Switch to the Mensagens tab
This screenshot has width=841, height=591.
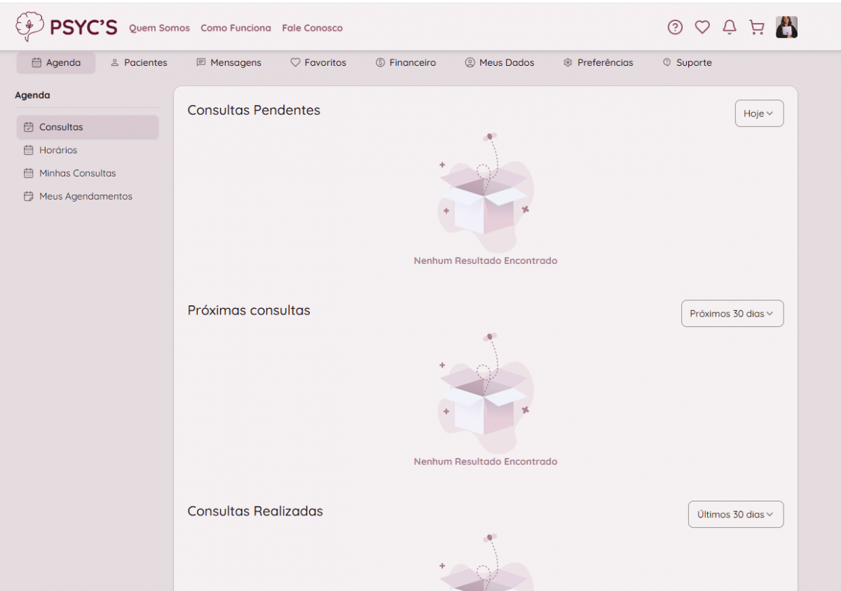tap(228, 63)
